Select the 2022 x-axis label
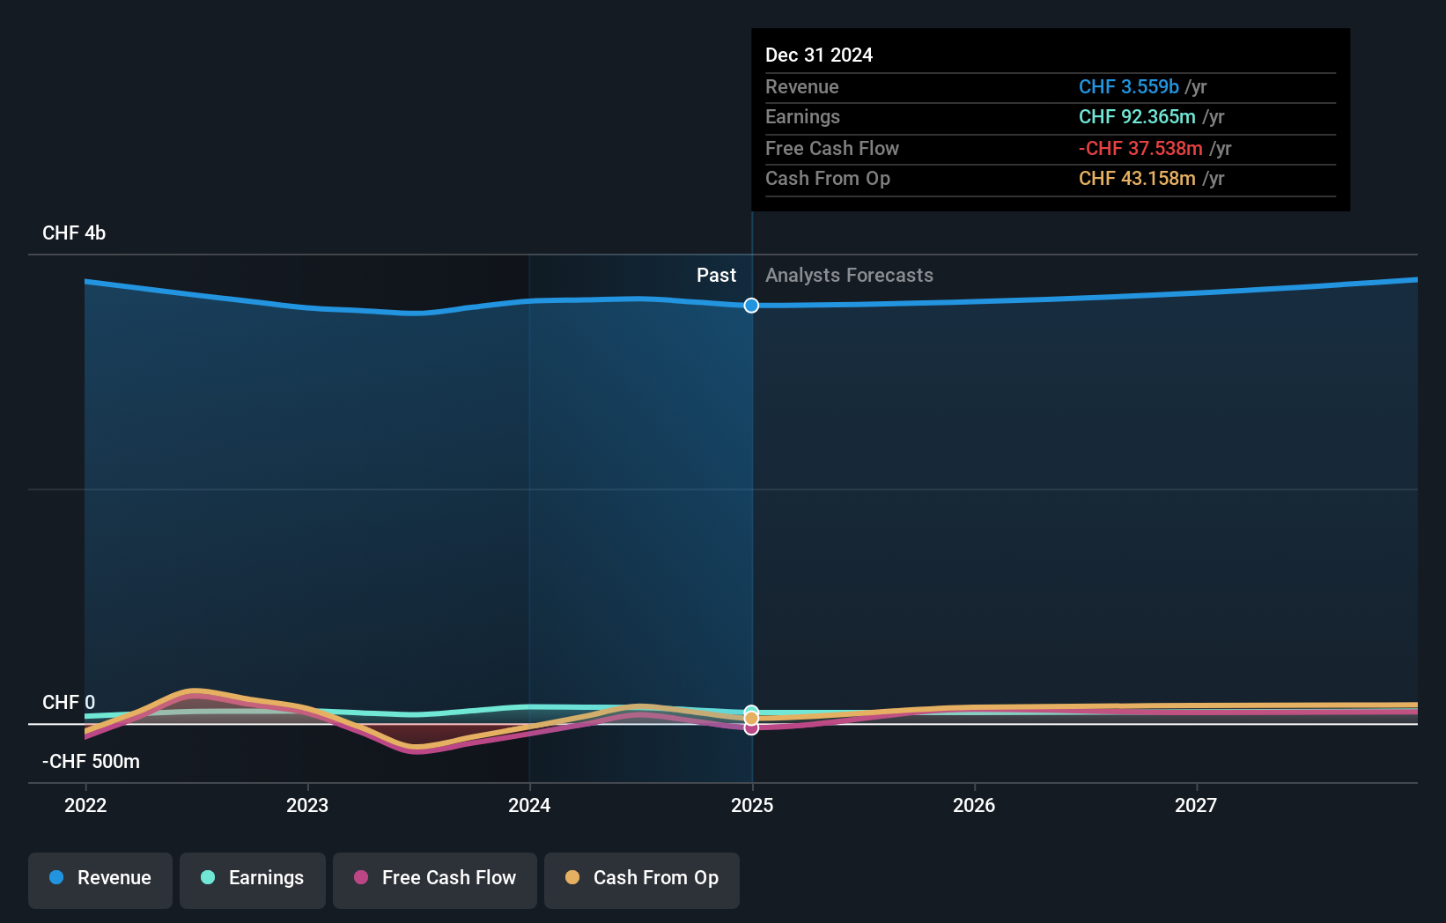This screenshot has width=1446, height=923. click(85, 805)
